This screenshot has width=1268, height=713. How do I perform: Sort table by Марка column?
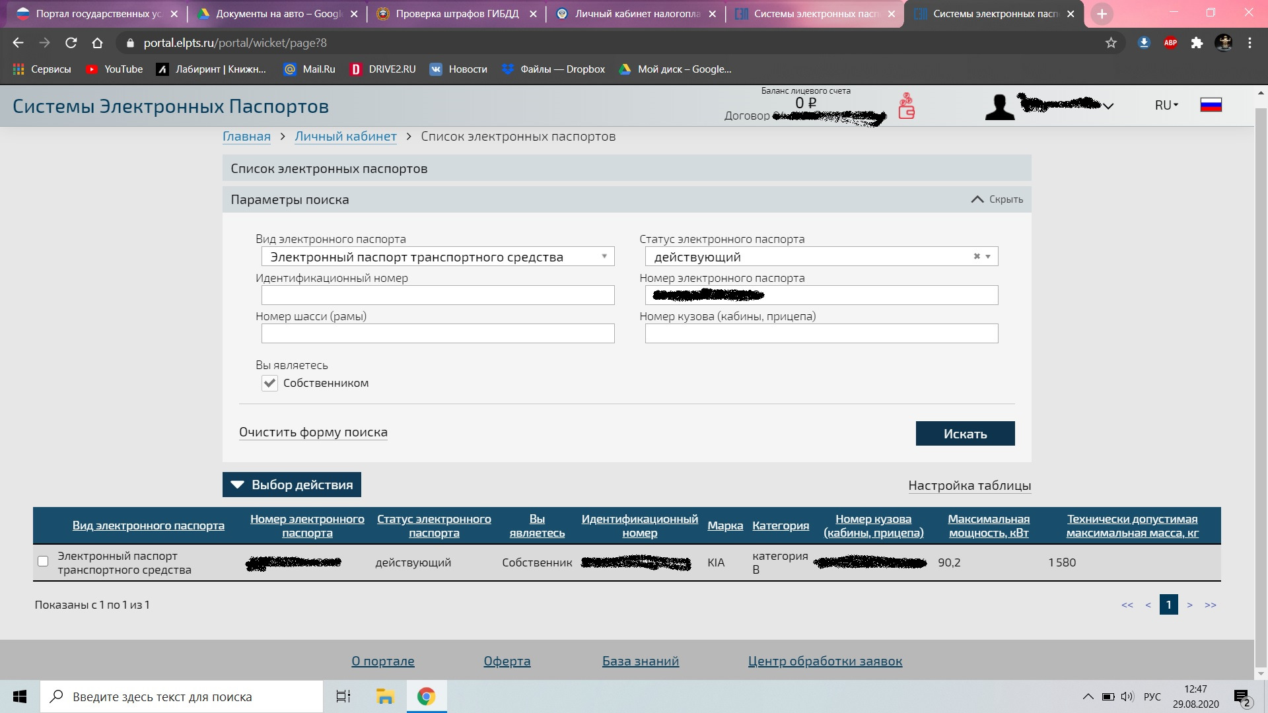click(725, 526)
